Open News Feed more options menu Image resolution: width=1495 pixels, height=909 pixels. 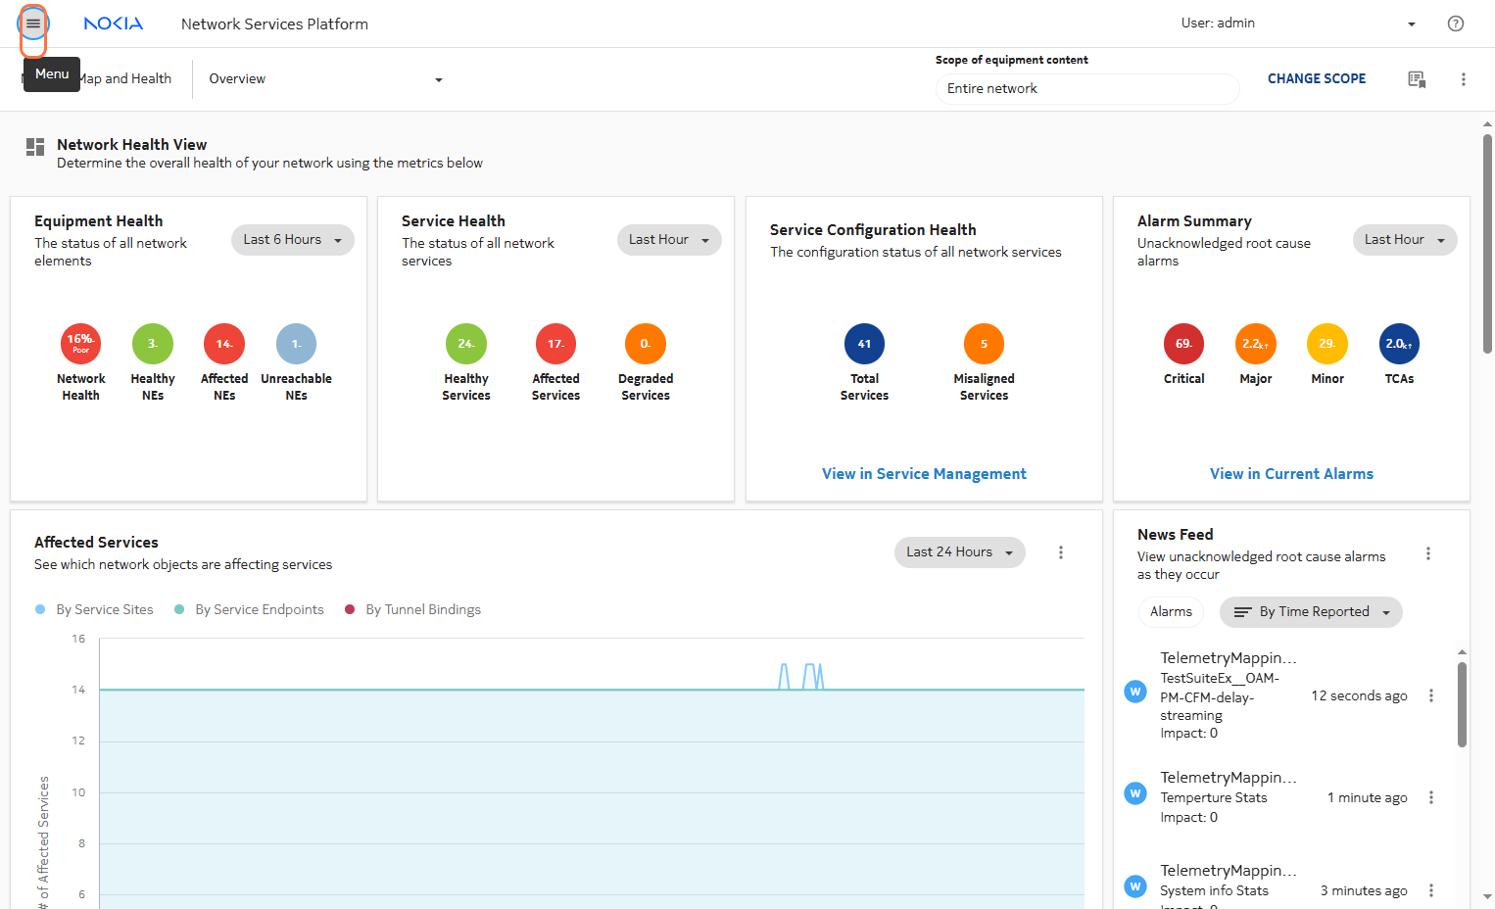click(x=1427, y=553)
